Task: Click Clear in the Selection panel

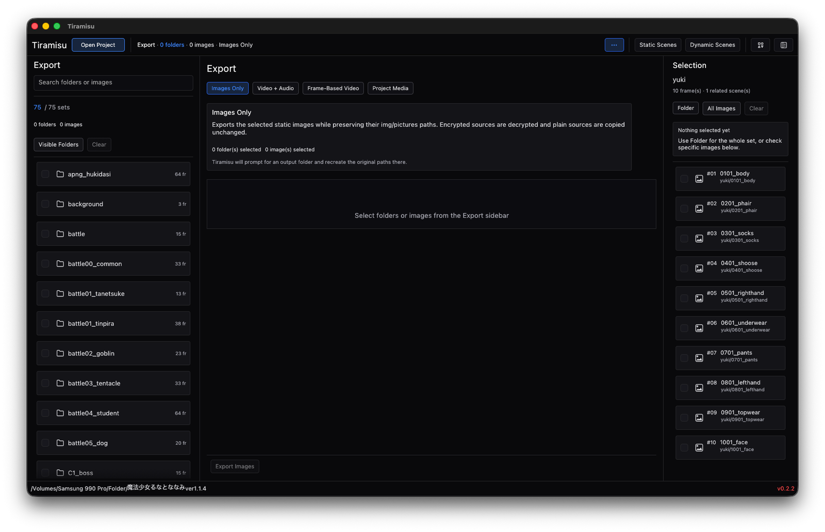Action: (x=756, y=108)
